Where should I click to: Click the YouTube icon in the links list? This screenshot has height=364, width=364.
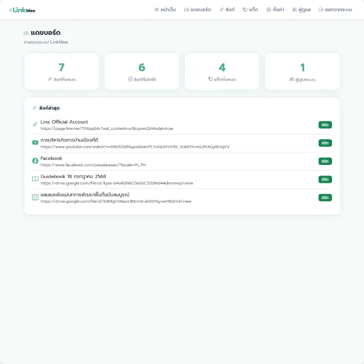35,142
